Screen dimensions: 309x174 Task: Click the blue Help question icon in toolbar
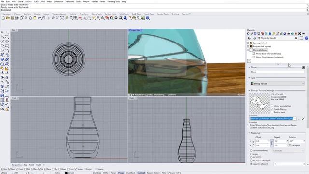(148, 18)
